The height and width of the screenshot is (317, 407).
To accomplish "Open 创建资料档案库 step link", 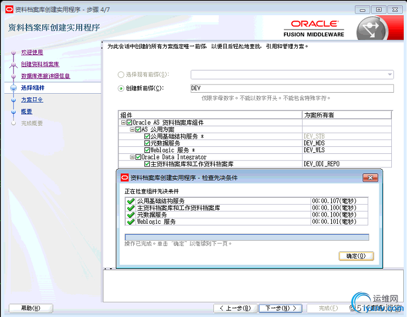I will [40, 64].
